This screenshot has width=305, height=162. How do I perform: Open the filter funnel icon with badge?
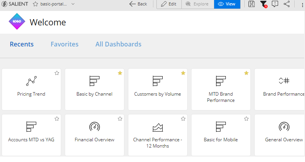[x=264, y=4]
